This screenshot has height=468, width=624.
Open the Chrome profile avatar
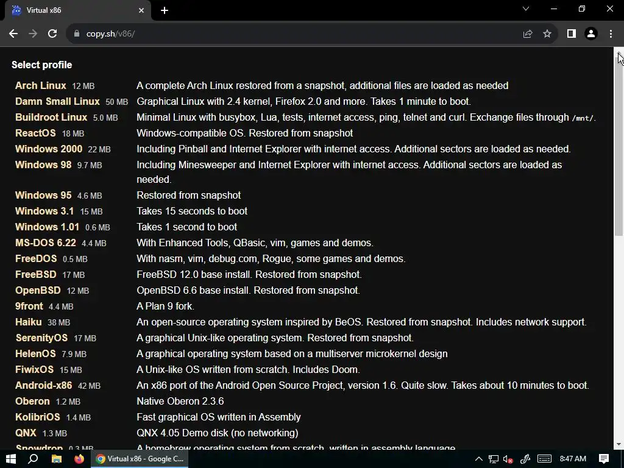(x=591, y=34)
